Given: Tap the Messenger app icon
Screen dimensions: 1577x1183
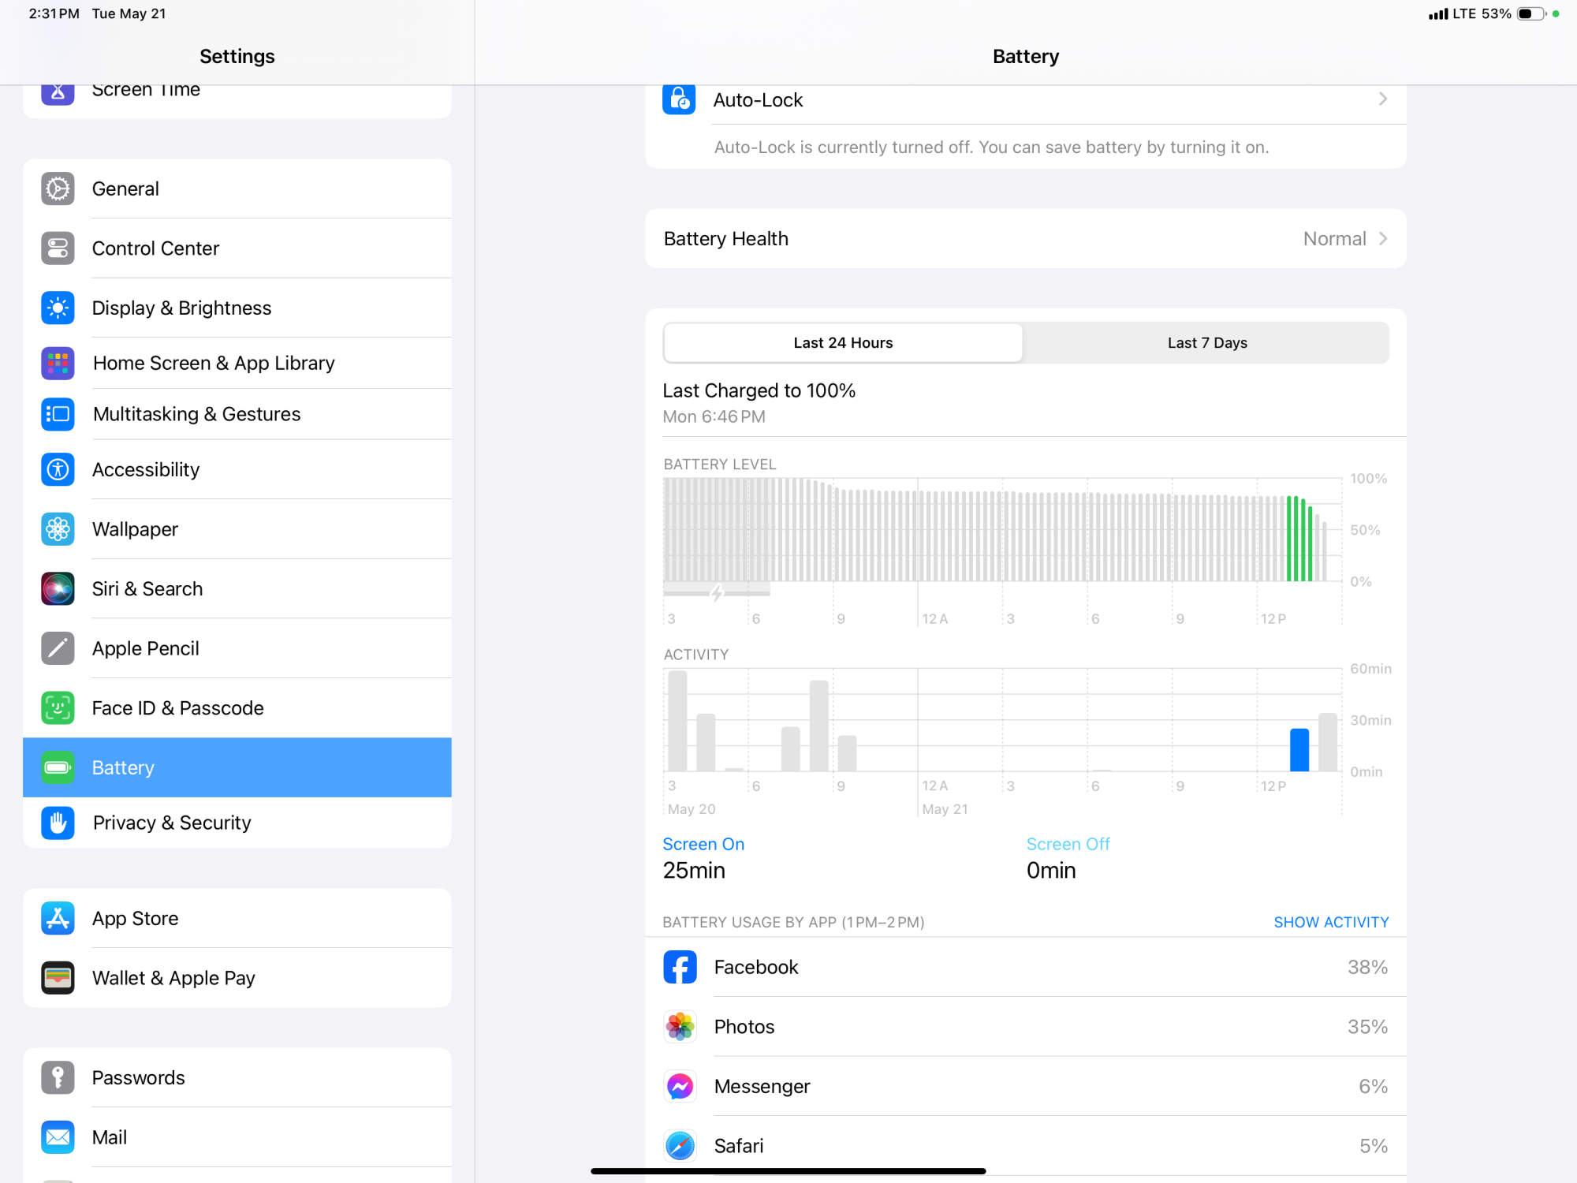Looking at the screenshot, I should 680,1086.
